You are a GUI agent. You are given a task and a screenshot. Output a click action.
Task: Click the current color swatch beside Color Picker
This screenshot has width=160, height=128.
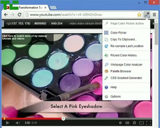click(106, 33)
